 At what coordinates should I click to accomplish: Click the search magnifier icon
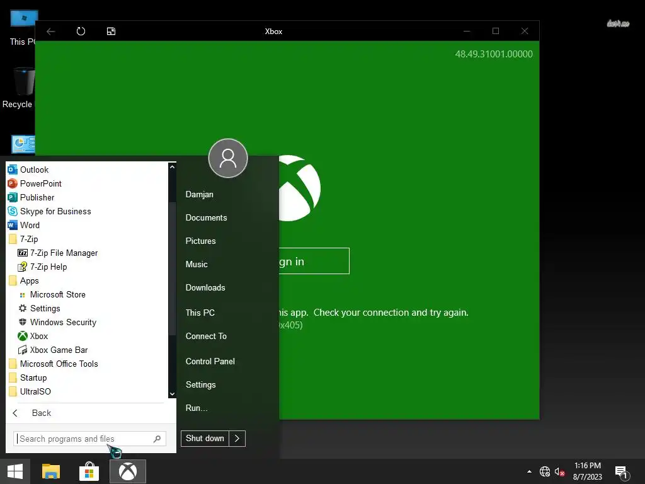coord(157,439)
